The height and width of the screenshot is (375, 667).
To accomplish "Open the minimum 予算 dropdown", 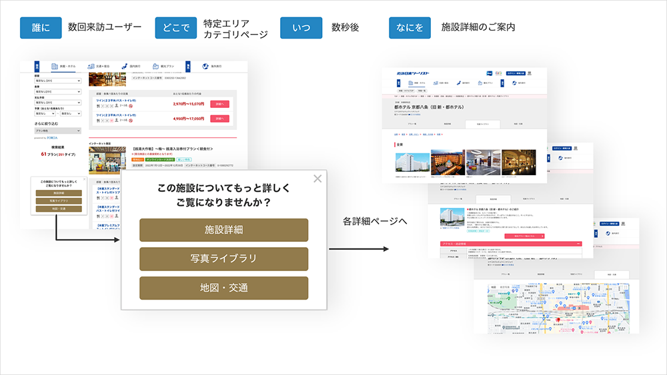I will [x=45, y=114].
